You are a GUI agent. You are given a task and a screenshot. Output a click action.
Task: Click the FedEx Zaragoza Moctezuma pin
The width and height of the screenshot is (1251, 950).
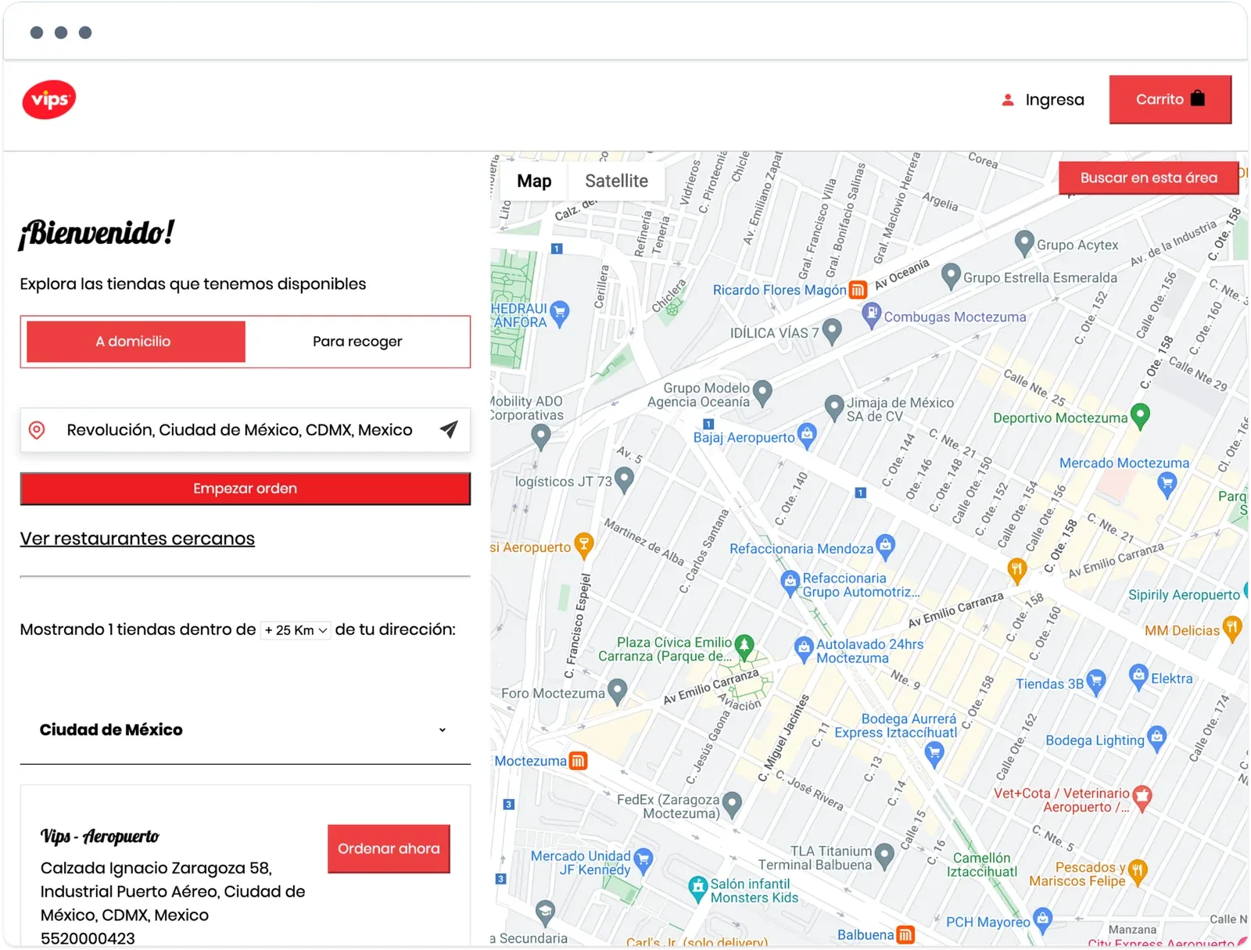click(732, 804)
